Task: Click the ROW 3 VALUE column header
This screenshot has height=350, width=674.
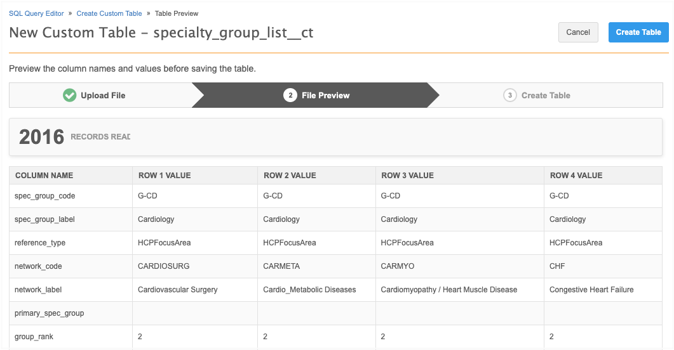Action: 407,176
